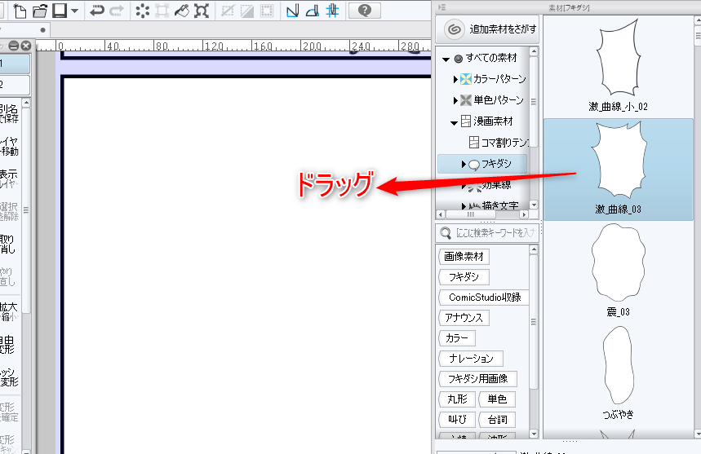This screenshot has height=454, width=701.
Task: Select the カラーパターン folder icon
Action: tap(466, 79)
